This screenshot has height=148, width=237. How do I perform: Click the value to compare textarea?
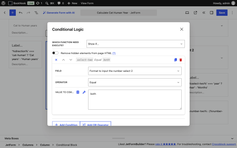coord(135,100)
